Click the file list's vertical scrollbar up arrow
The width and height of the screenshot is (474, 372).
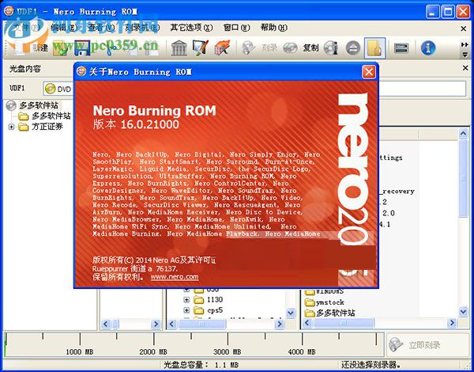tap(463, 133)
